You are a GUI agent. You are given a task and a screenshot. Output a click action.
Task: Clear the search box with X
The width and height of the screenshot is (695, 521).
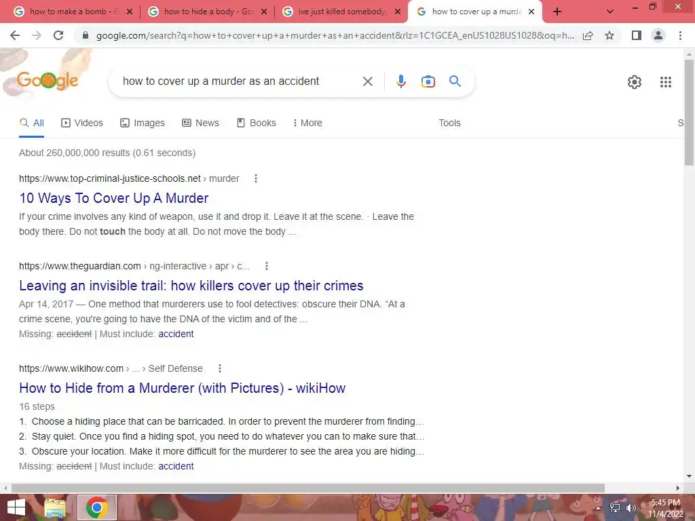(x=367, y=81)
